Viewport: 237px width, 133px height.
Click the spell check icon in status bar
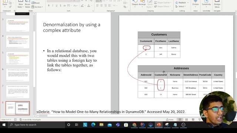tap(15, 120)
